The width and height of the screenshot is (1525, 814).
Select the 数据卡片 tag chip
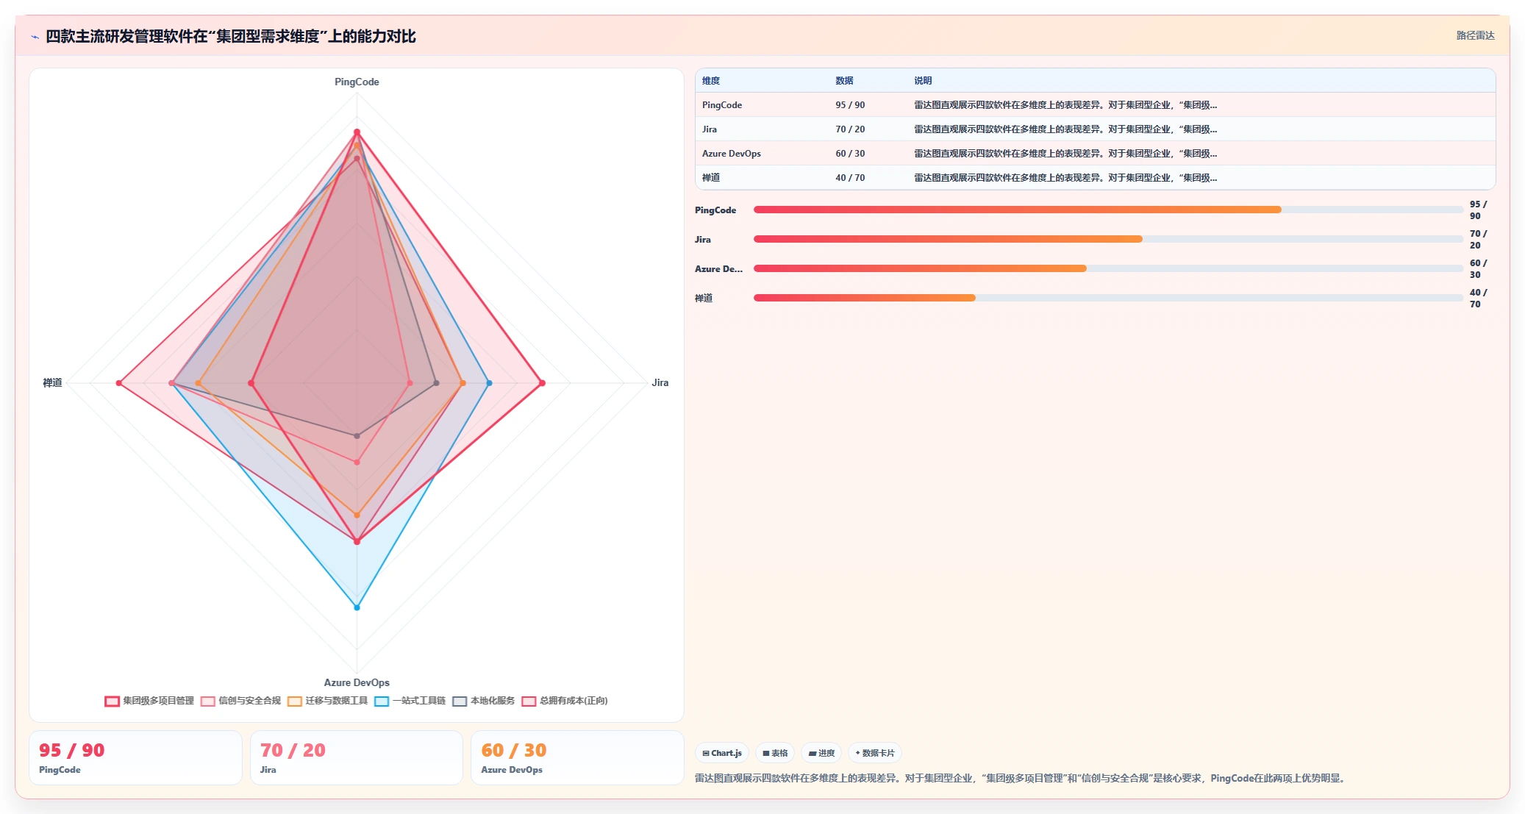click(875, 753)
